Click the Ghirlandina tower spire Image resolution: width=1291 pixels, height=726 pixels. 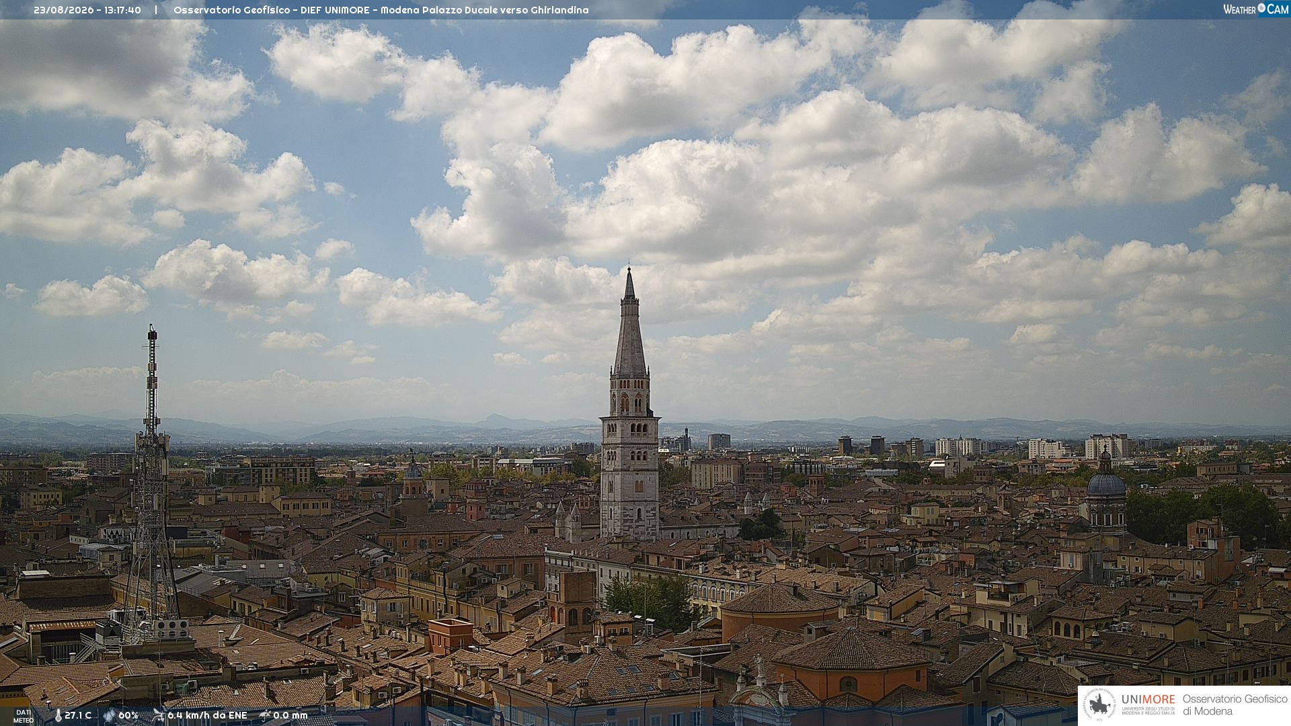pos(629,321)
